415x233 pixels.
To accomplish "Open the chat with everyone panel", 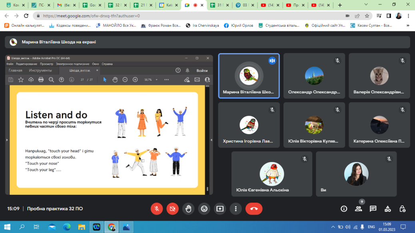I will [373, 209].
